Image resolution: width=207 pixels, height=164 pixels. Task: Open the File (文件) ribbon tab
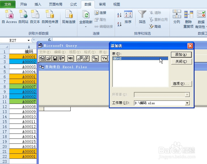coord(8,4)
